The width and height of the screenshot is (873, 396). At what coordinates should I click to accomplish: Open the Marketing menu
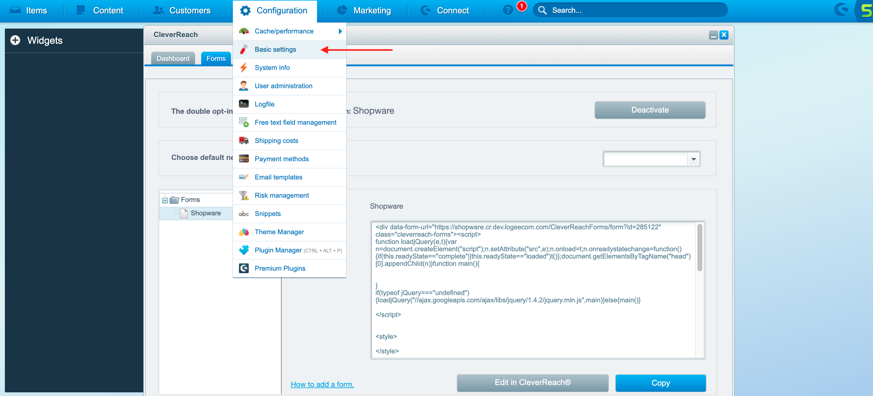[372, 10]
